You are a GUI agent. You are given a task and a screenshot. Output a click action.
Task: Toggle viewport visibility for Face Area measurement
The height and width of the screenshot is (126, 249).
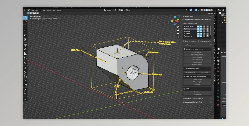[x=198, y=36]
